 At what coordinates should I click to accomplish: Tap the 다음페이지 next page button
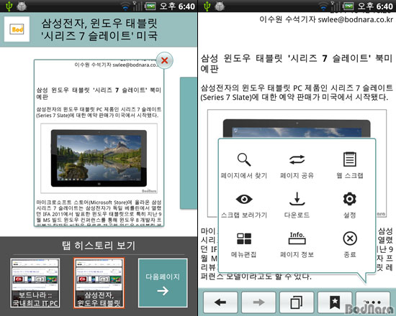point(163,283)
